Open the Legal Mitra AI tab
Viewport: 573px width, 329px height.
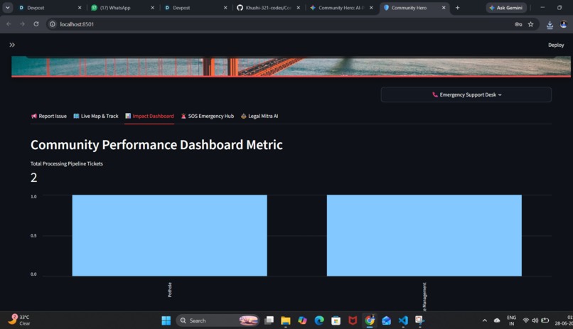pyautogui.click(x=259, y=116)
